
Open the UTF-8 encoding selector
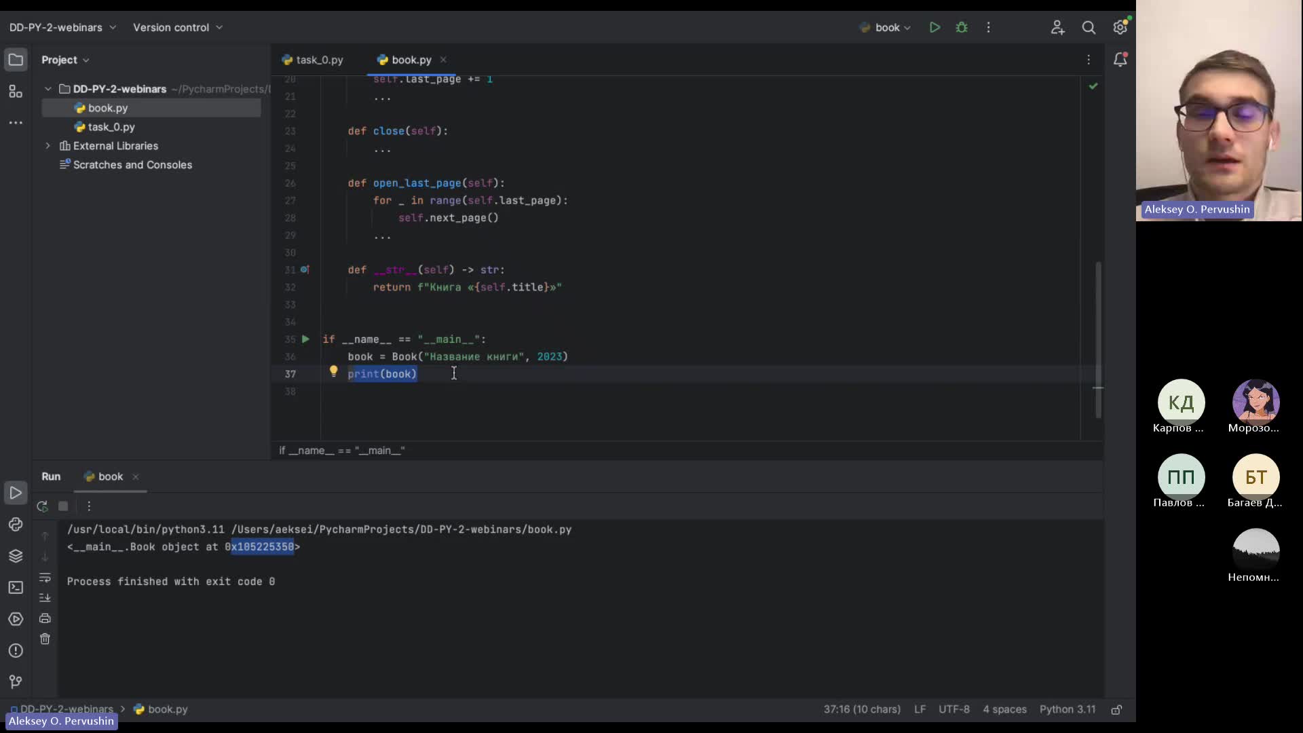point(953,709)
